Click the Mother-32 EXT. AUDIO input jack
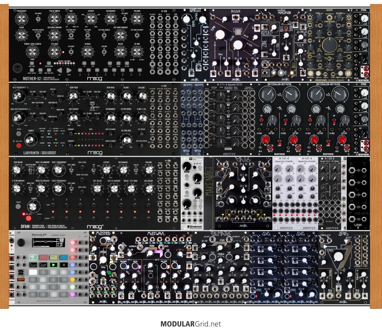The image size is (382, 330). 153,18
